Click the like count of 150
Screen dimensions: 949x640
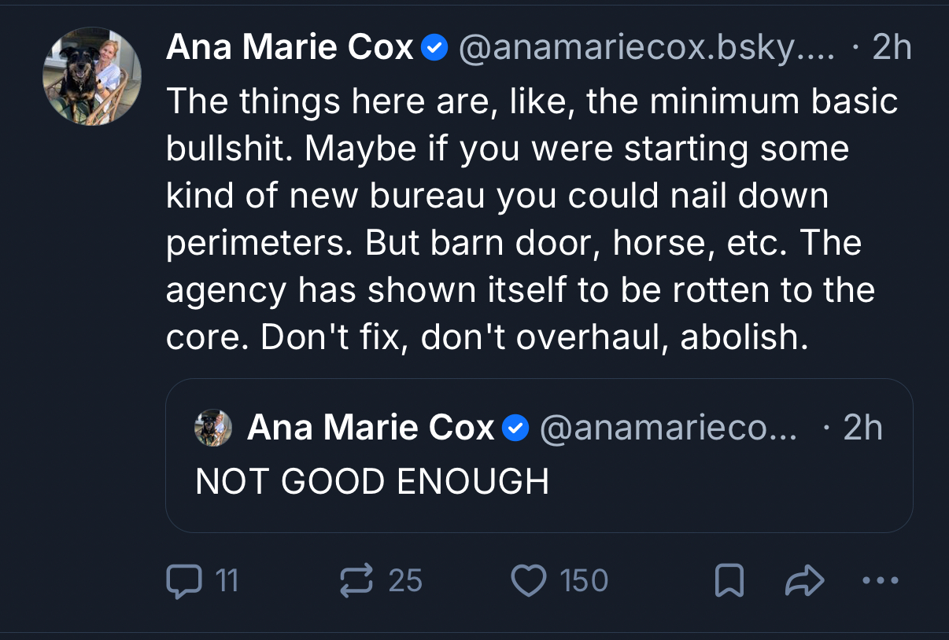point(584,581)
